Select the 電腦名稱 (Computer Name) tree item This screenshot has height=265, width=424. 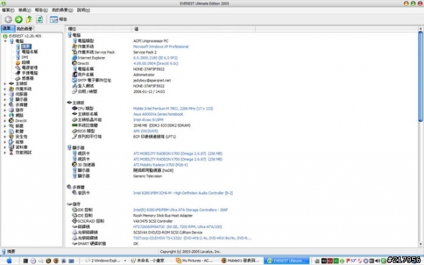pos(30,52)
